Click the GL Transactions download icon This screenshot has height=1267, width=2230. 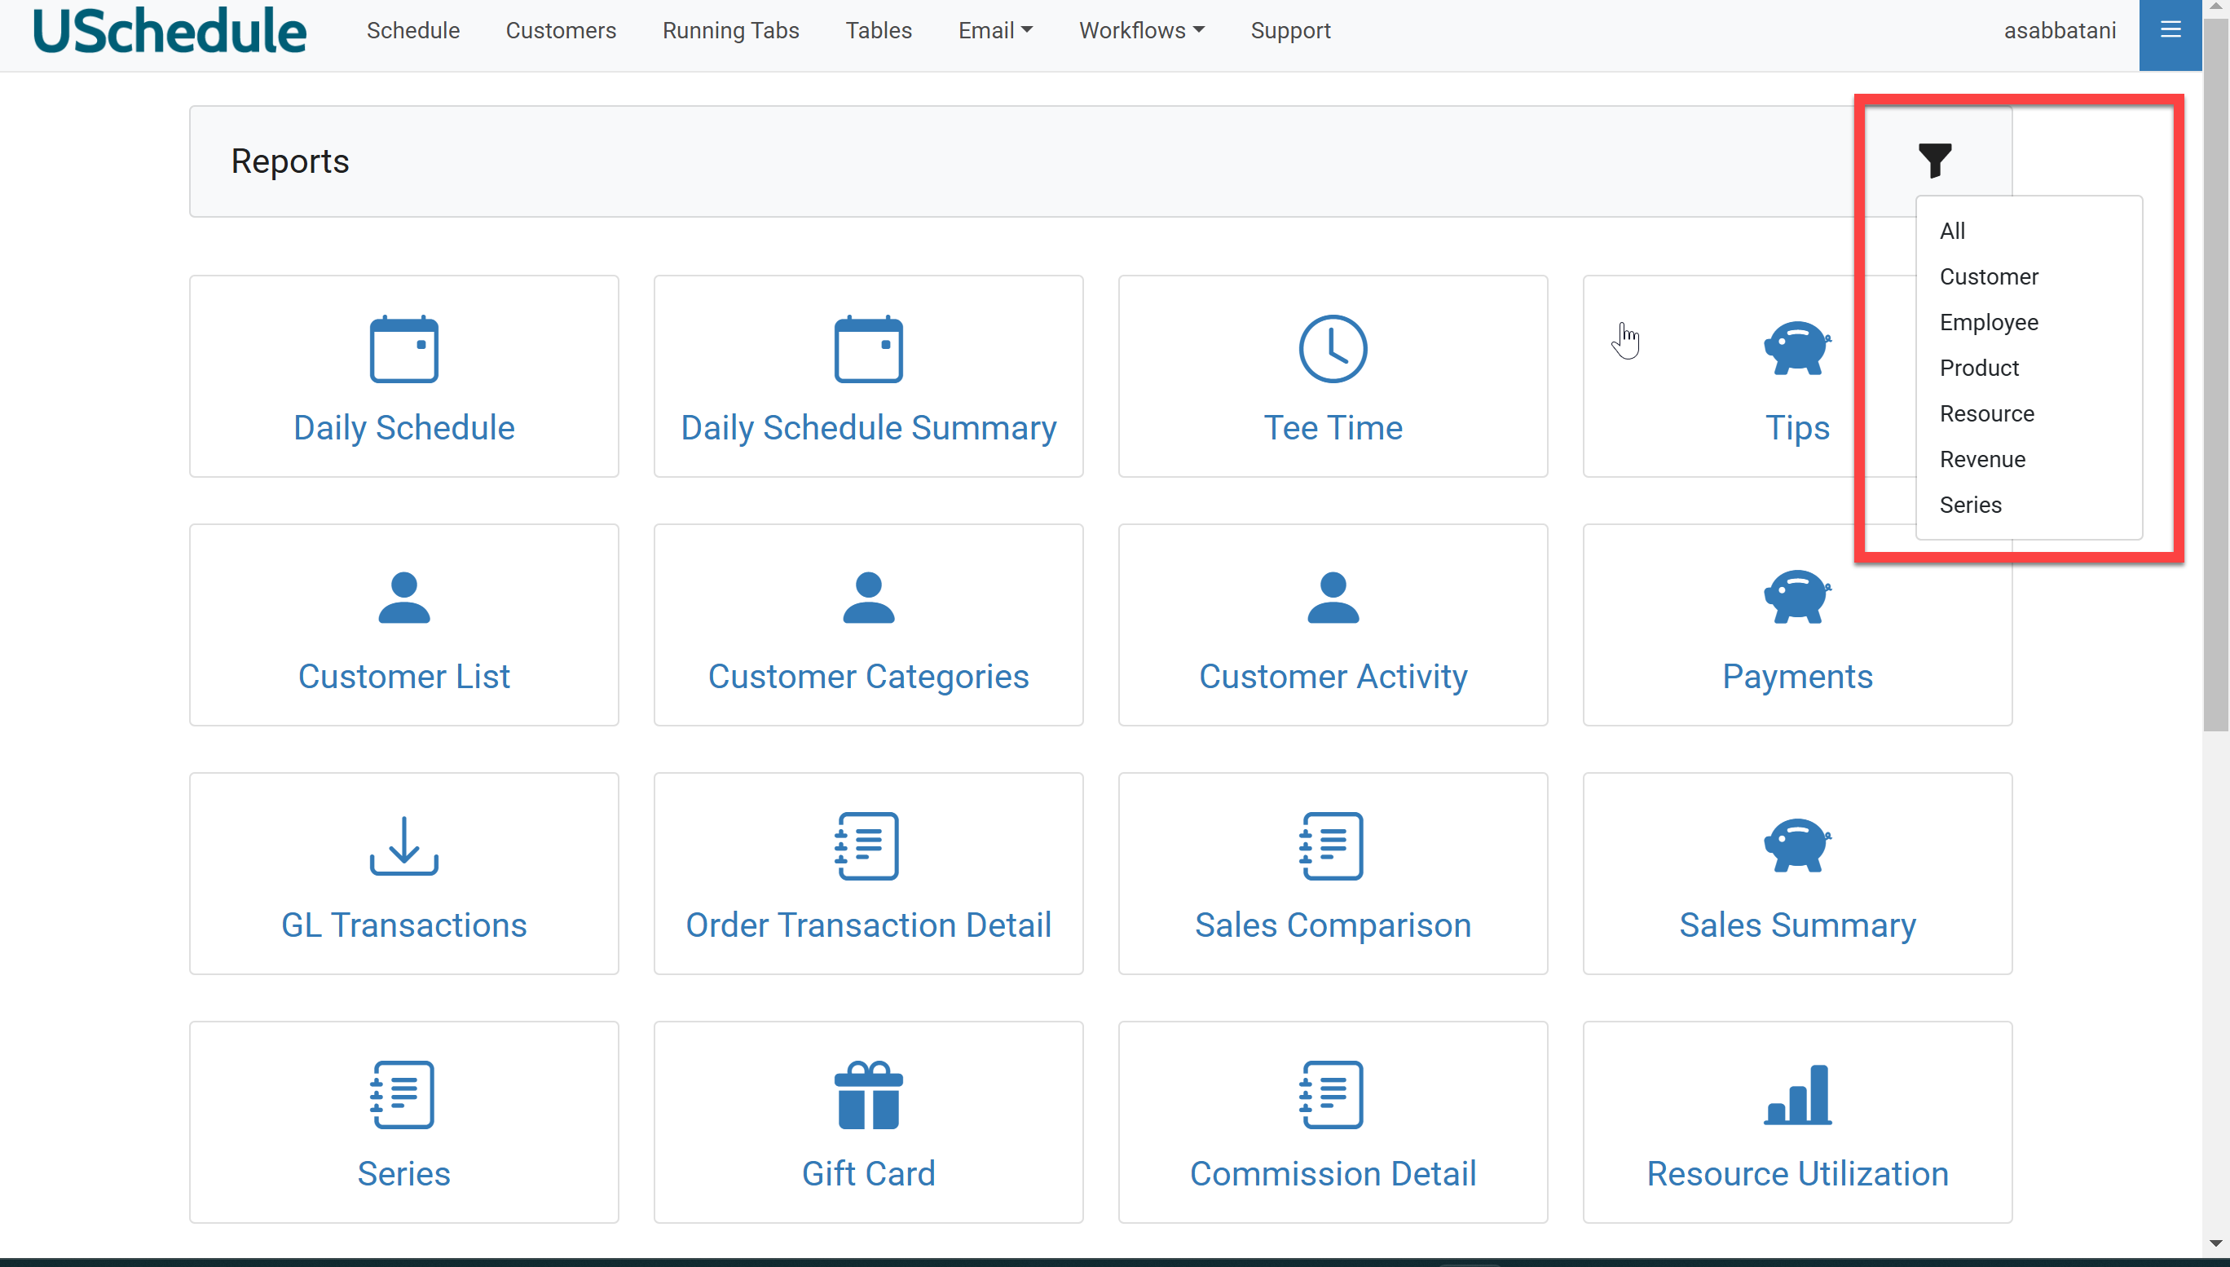click(403, 845)
